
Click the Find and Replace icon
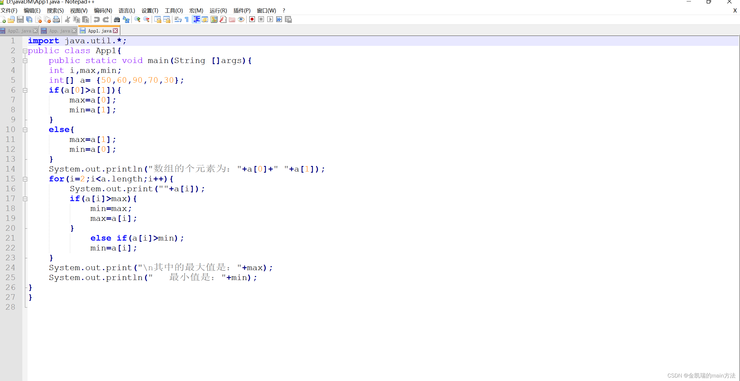[126, 19]
